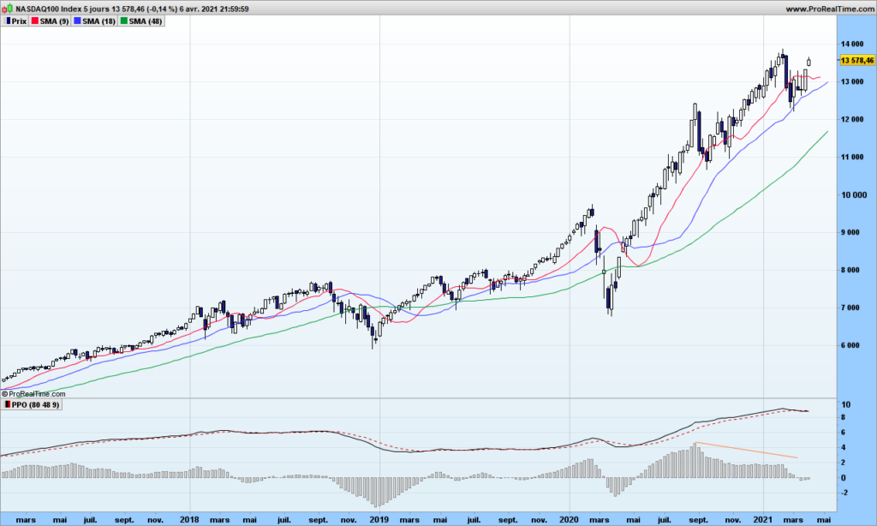This screenshot has height=526, width=877.
Task: Visit the www.ProRealTime.com link
Action: [x=829, y=9]
